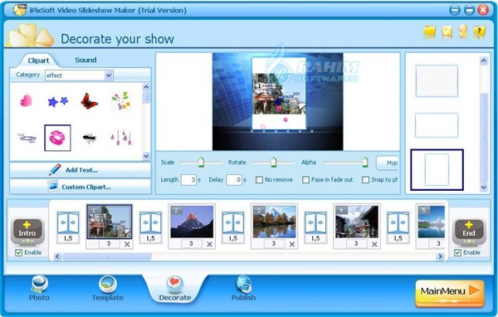
Task: Click the Delay seconds input field
Action: click(234, 180)
